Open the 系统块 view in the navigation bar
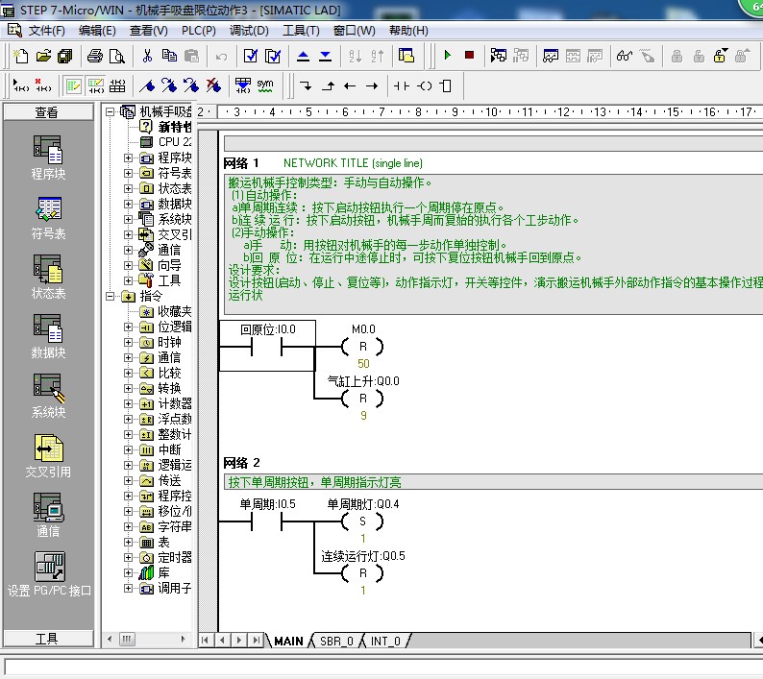 coord(48,397)
